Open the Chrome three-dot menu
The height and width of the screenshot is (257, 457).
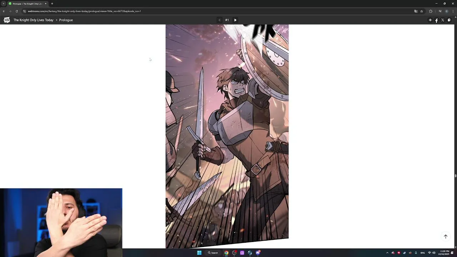[x=453, y=11]
